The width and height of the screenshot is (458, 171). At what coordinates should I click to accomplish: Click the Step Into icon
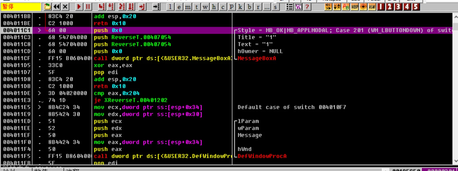pyautogui.click(x=101, y=7)
